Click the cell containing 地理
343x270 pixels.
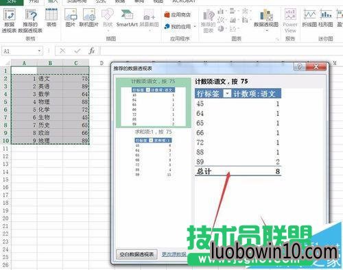[50, 140]
